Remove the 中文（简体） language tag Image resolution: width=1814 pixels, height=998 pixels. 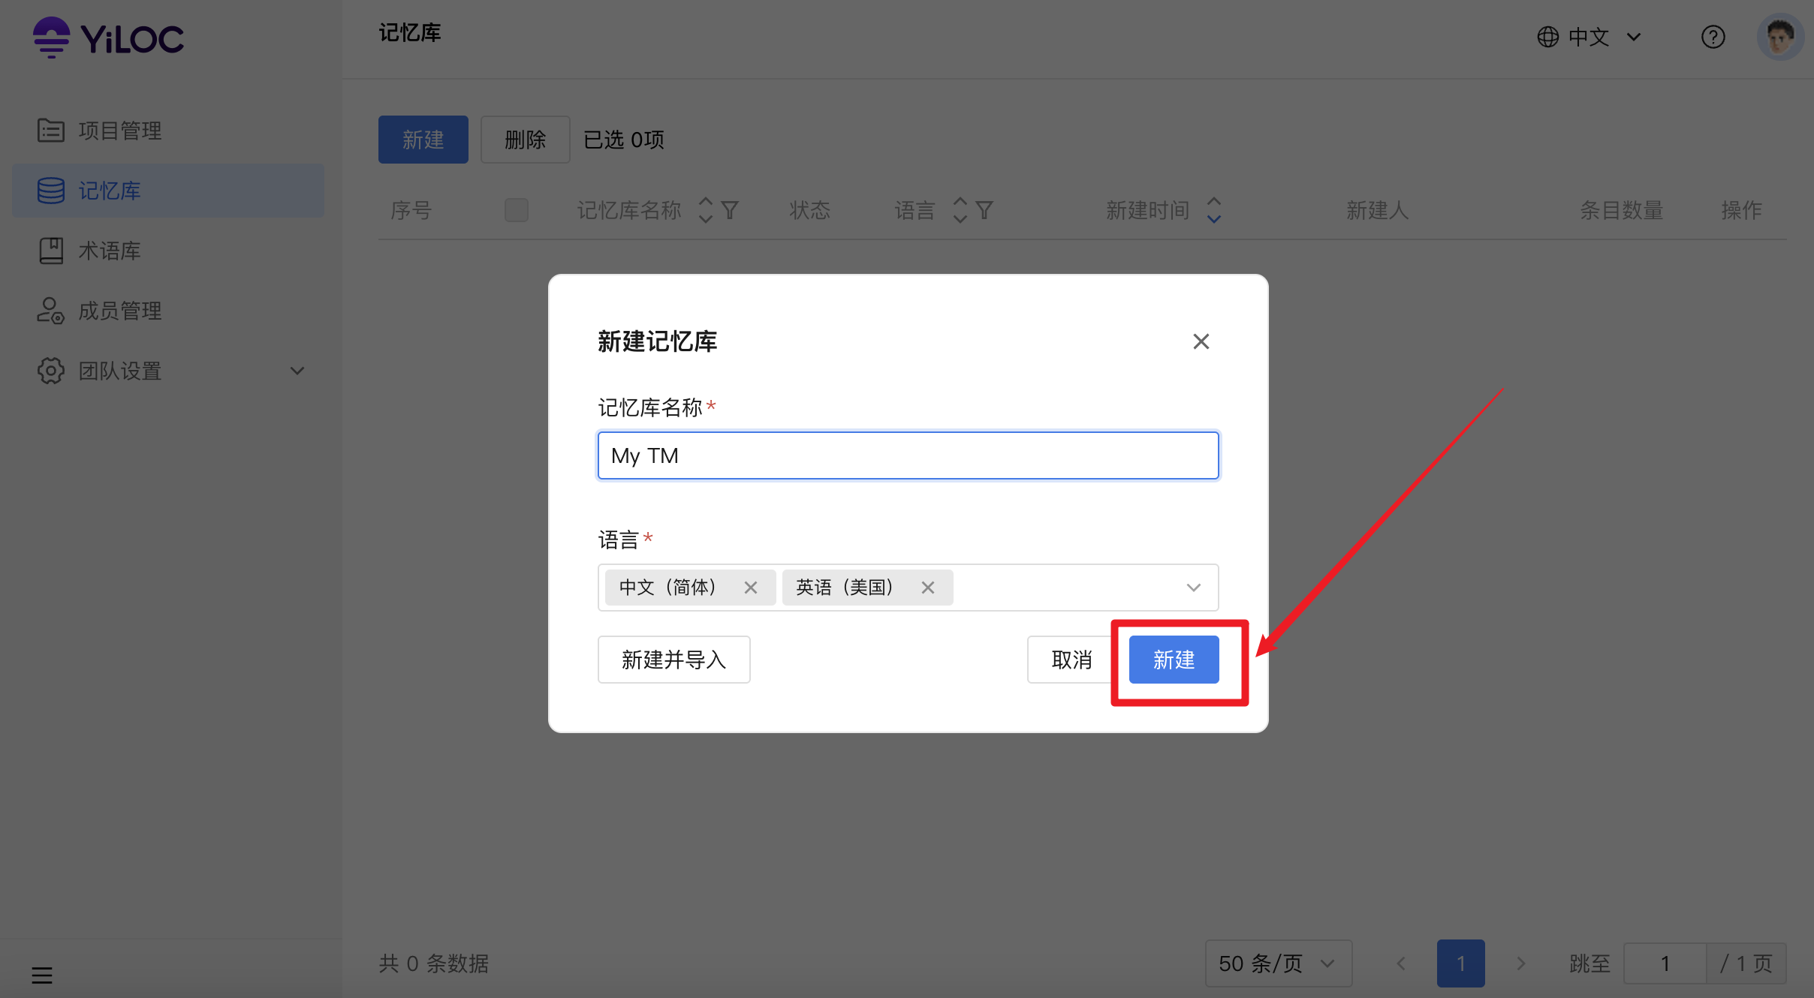point(751,588)
